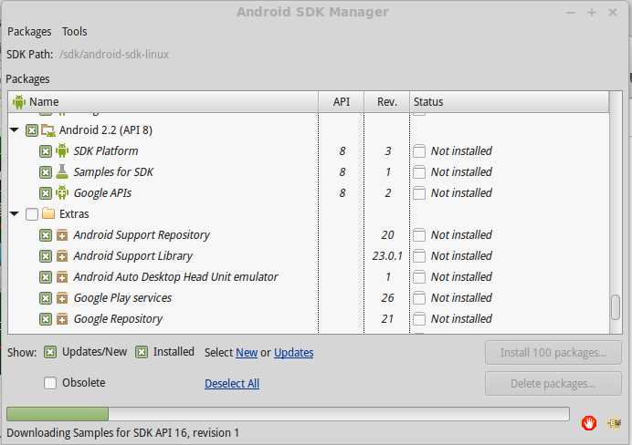Click the Downloading Samples status message
Screen dimensions: 632x445
click(123, 433)
